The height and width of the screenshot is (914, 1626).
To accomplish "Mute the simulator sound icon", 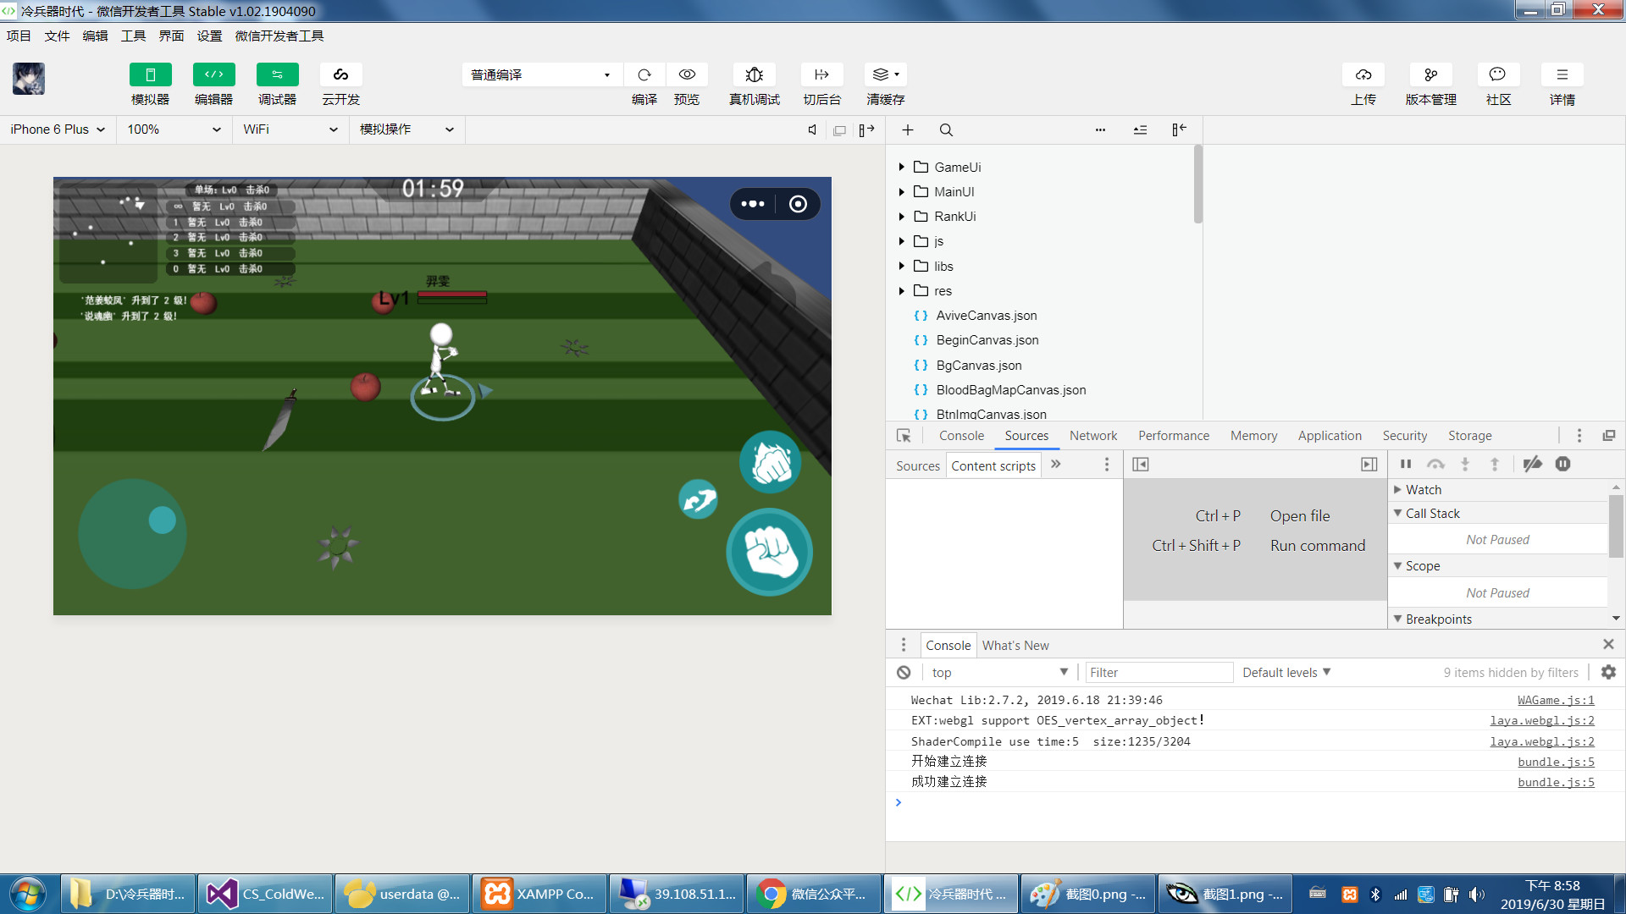I will point(812,130).
